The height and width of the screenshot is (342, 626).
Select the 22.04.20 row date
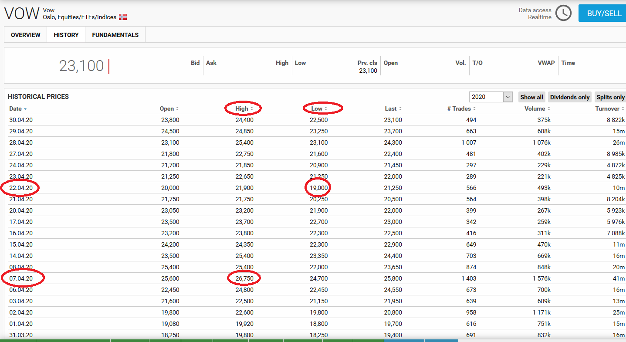(x=21, y=188)
